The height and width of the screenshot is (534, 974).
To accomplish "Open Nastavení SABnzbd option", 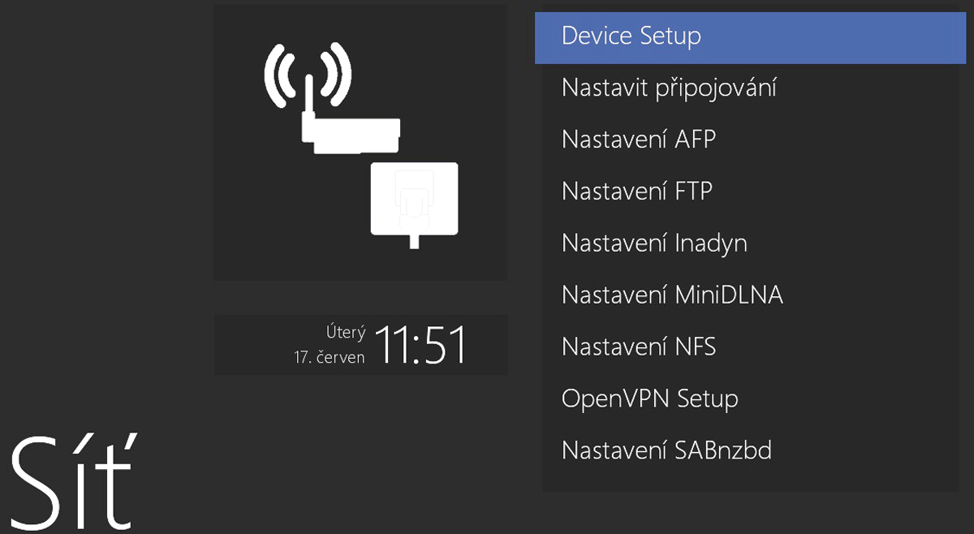I will (x=666, y=450).
